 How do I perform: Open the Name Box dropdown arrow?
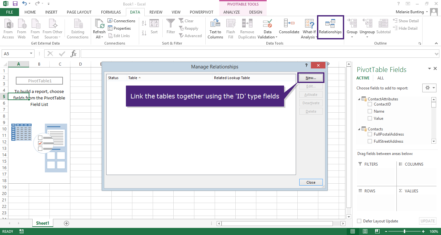point(31,54)
